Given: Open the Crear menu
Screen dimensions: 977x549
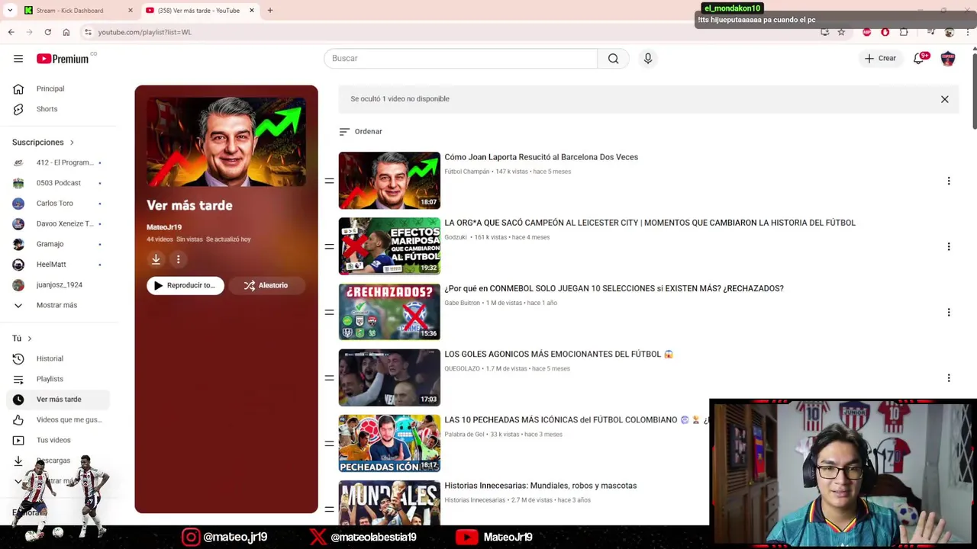Looking at the screenshot, I should tap(880, 59).
